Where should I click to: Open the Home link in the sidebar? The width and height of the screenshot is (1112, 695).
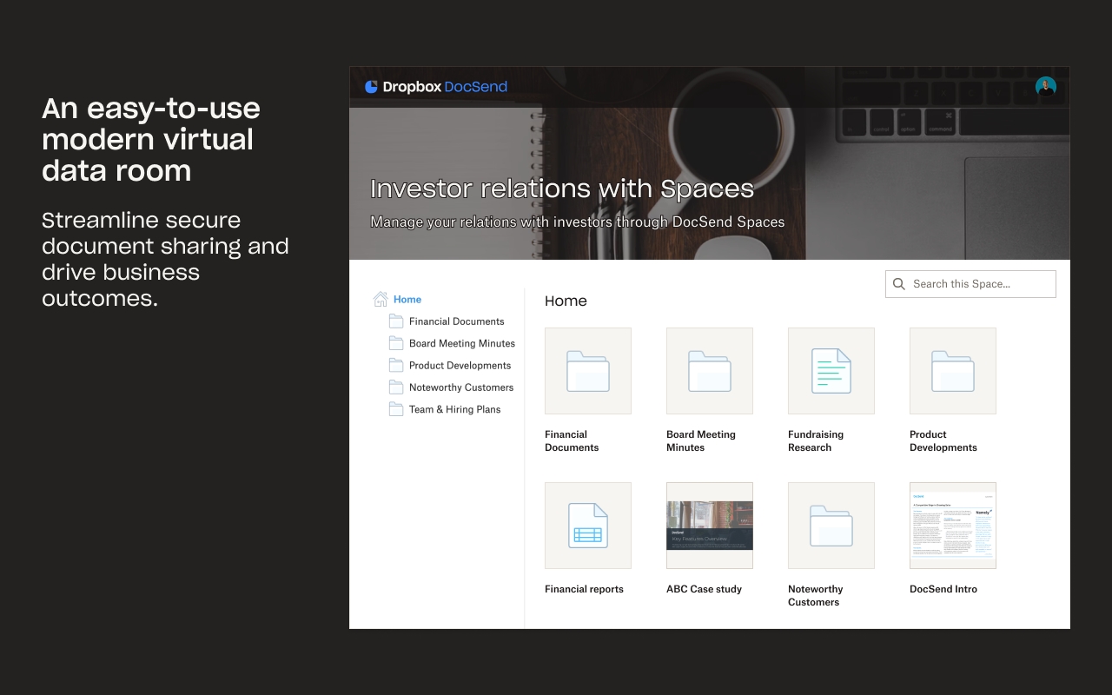coord(407,298)
